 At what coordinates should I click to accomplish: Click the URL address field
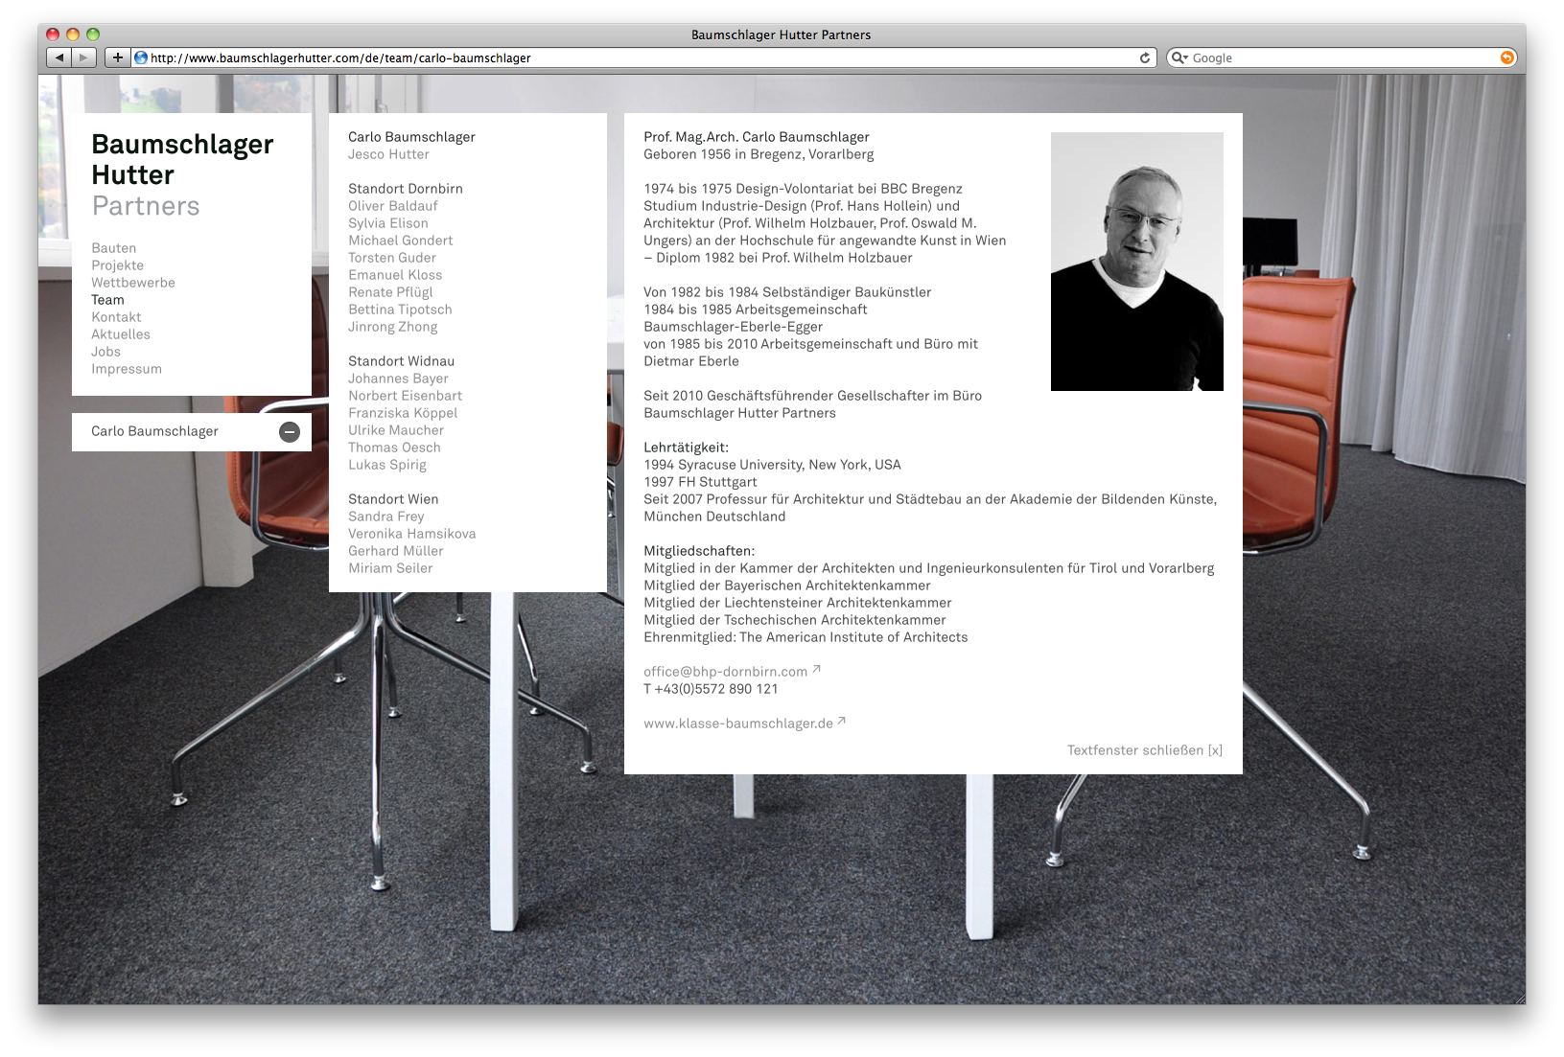pyautogui.click(x=642, y=57)
